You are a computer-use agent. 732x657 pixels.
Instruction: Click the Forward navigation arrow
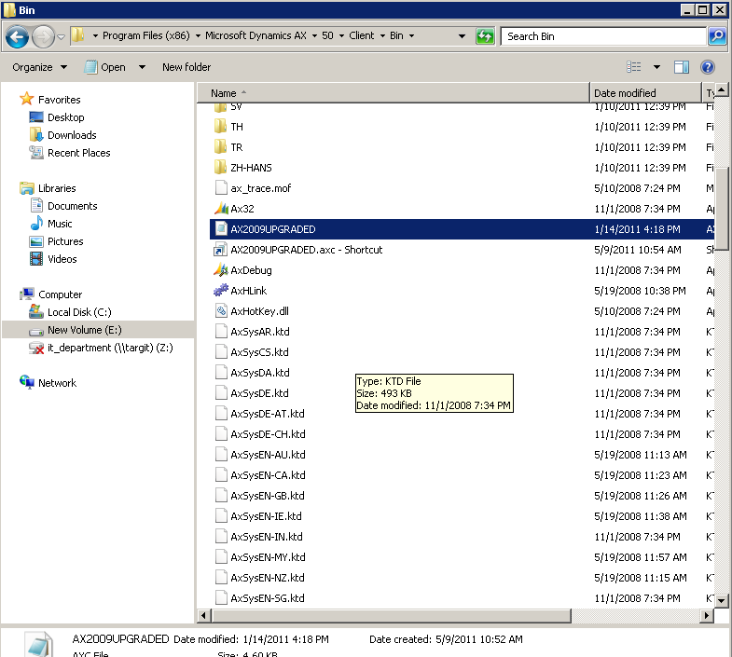pos(43,36)
